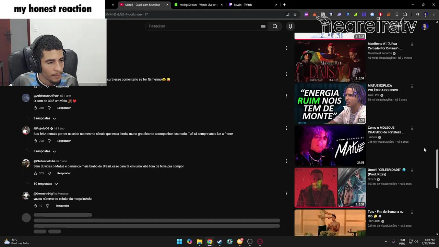Reply to @FrajolaOG comment via Responder
This screenshot has height=247, width=439.
64,141
